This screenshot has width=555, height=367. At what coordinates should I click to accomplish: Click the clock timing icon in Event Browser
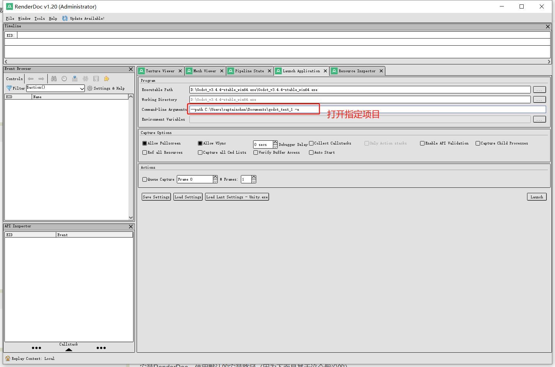point(64,79)
